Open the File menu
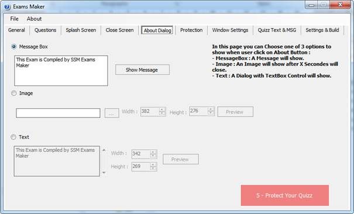The height and width of the screenshot is (214, 354). 14,19
